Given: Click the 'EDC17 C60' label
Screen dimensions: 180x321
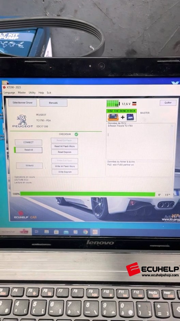Looking at the screenshot, I should tap(42, 126).
